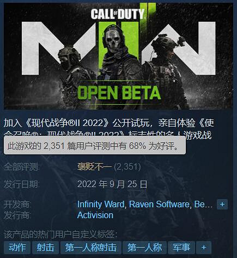Click the game description text
The height and width of the screenshot is (258, 237).
[x=108, y=129]
